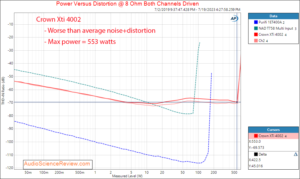300x179 pixels.
Task: Click the cursor value Y:-69.573
Action: tap(256, 148)
